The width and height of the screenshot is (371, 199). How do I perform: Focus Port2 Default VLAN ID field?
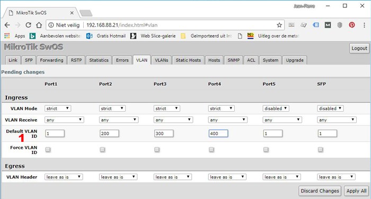click(x=109, y=133)
